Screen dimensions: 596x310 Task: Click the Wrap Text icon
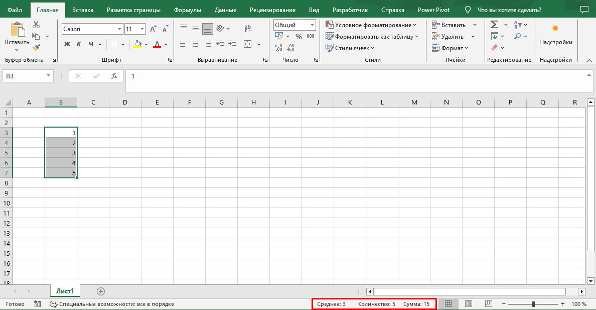point(248,29)
